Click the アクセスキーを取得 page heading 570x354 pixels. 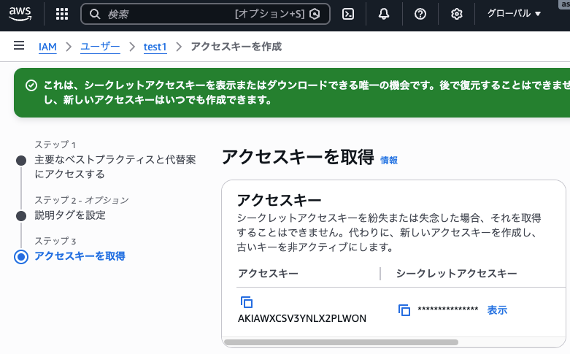click(298, 157)
